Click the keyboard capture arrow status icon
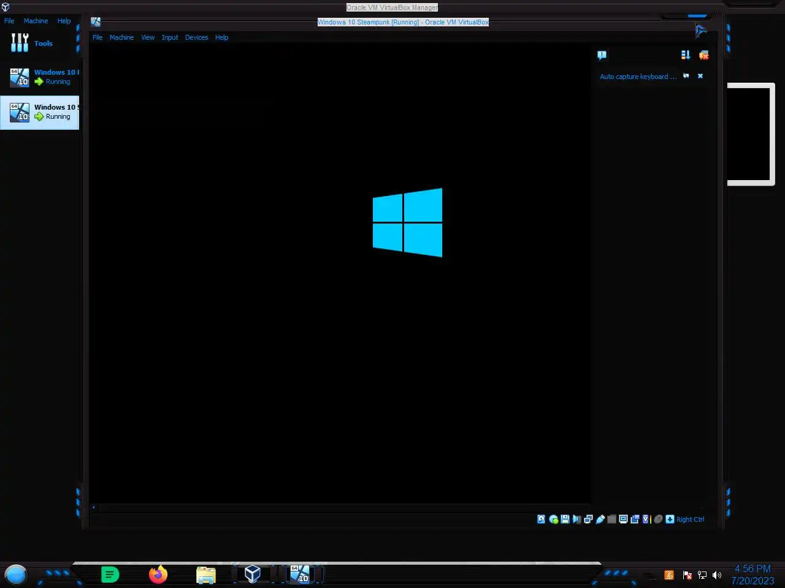 [670, 519]
